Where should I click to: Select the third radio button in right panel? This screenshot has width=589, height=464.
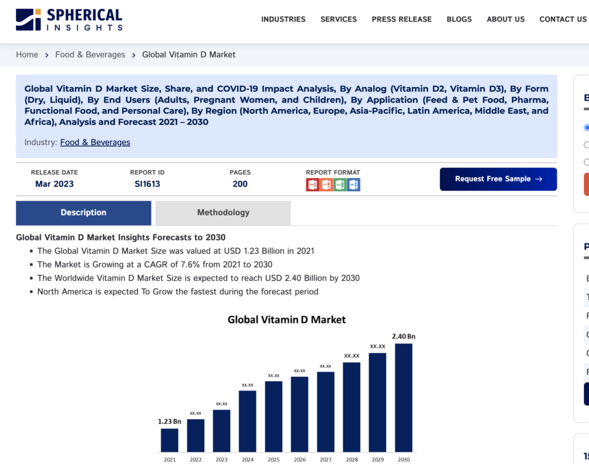586,162
